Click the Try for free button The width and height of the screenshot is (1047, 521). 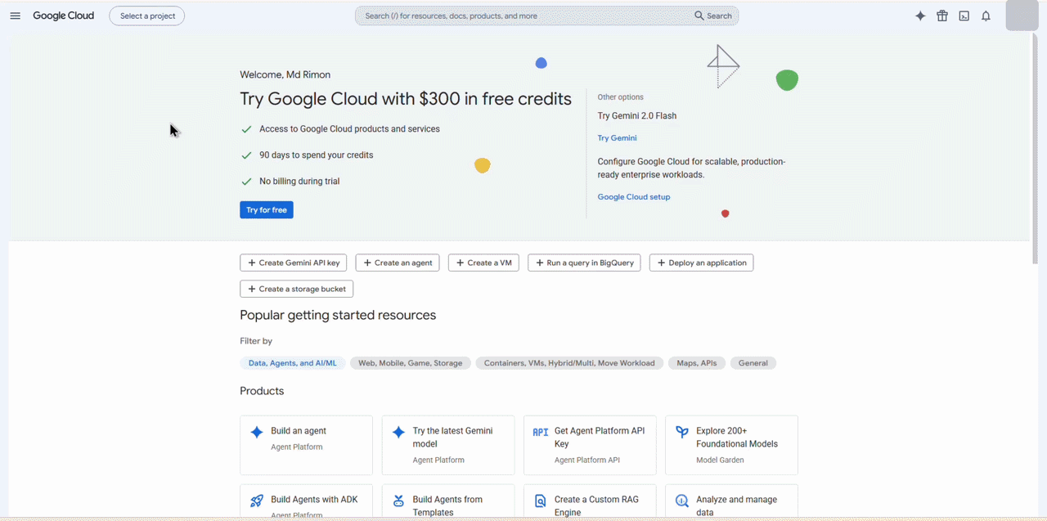[267, 210]
